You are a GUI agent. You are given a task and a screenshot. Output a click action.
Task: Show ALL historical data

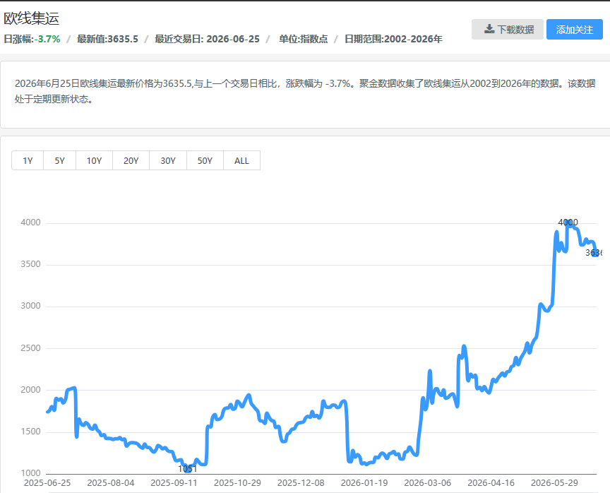pyautogui.click(x=241, y=160)
